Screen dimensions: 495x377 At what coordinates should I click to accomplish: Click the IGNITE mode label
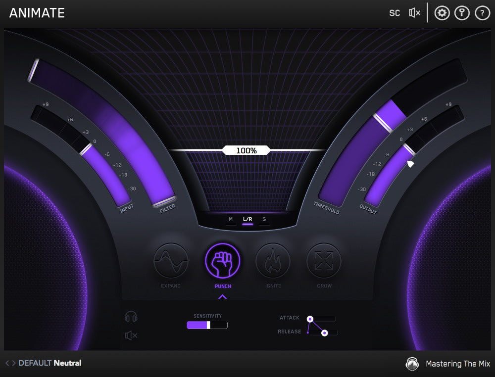point(273,286)
